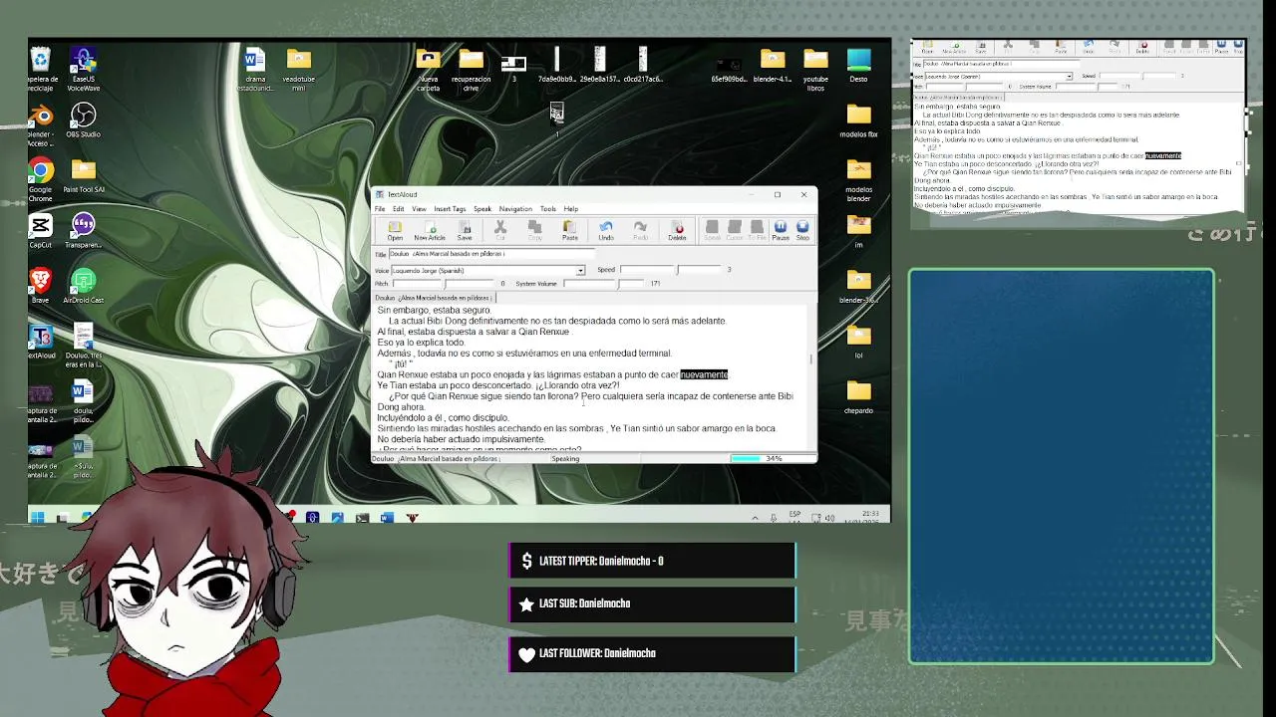Viewport: 1276px width, 717px height.
Task: Open the Help menu
Action: click(x=571, y=209)
